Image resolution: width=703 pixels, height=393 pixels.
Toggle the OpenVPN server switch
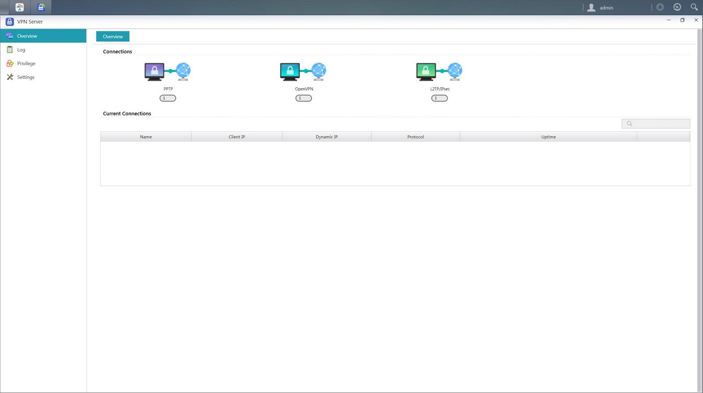tap(304, 98)
